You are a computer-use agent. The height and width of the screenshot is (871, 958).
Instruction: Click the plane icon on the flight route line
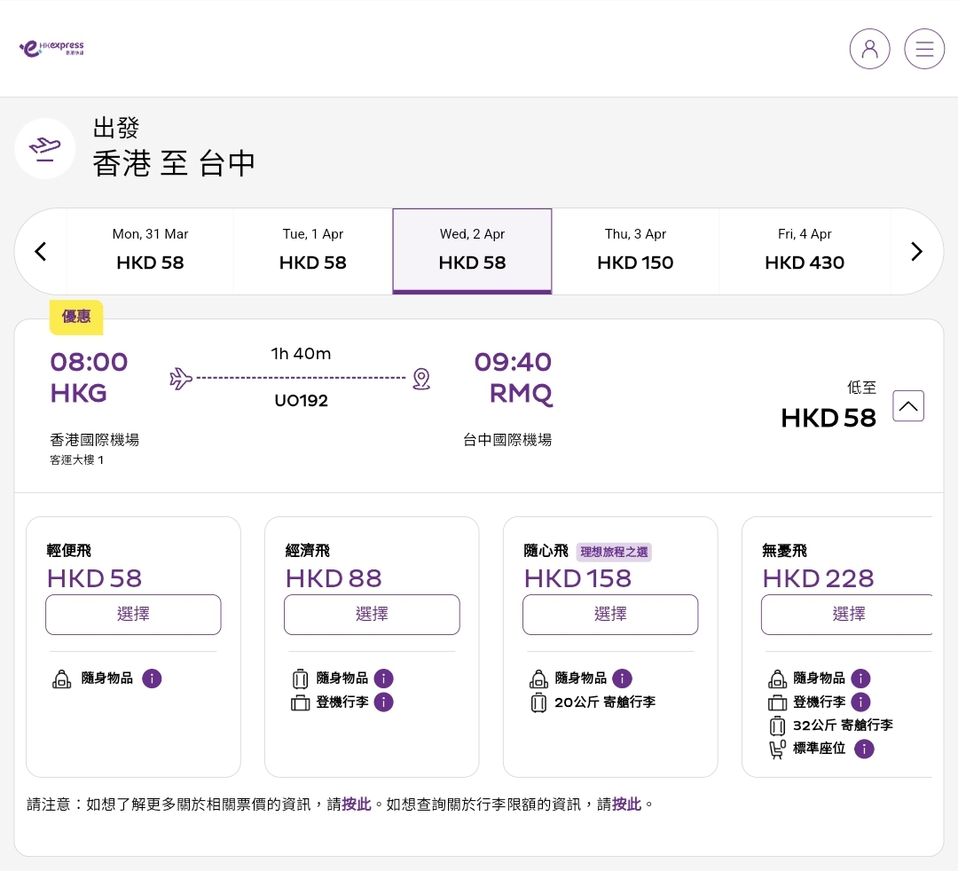(181, 379)
